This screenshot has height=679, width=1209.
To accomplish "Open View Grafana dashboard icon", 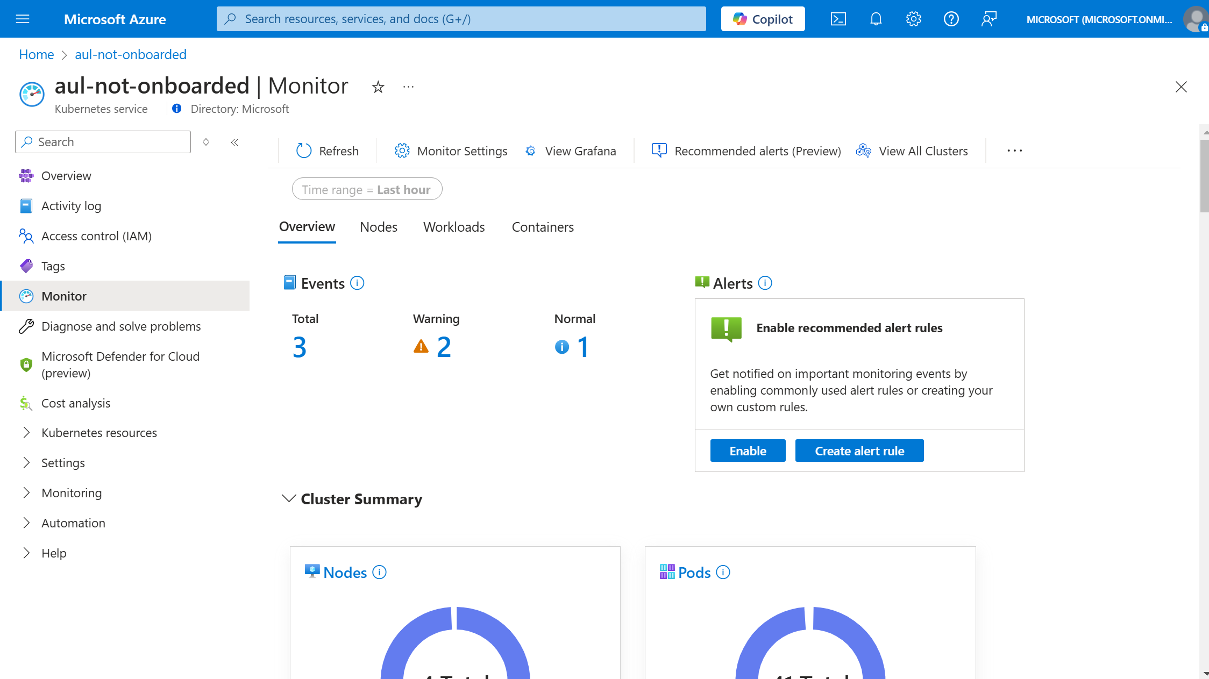I will (x=531, y=150).
